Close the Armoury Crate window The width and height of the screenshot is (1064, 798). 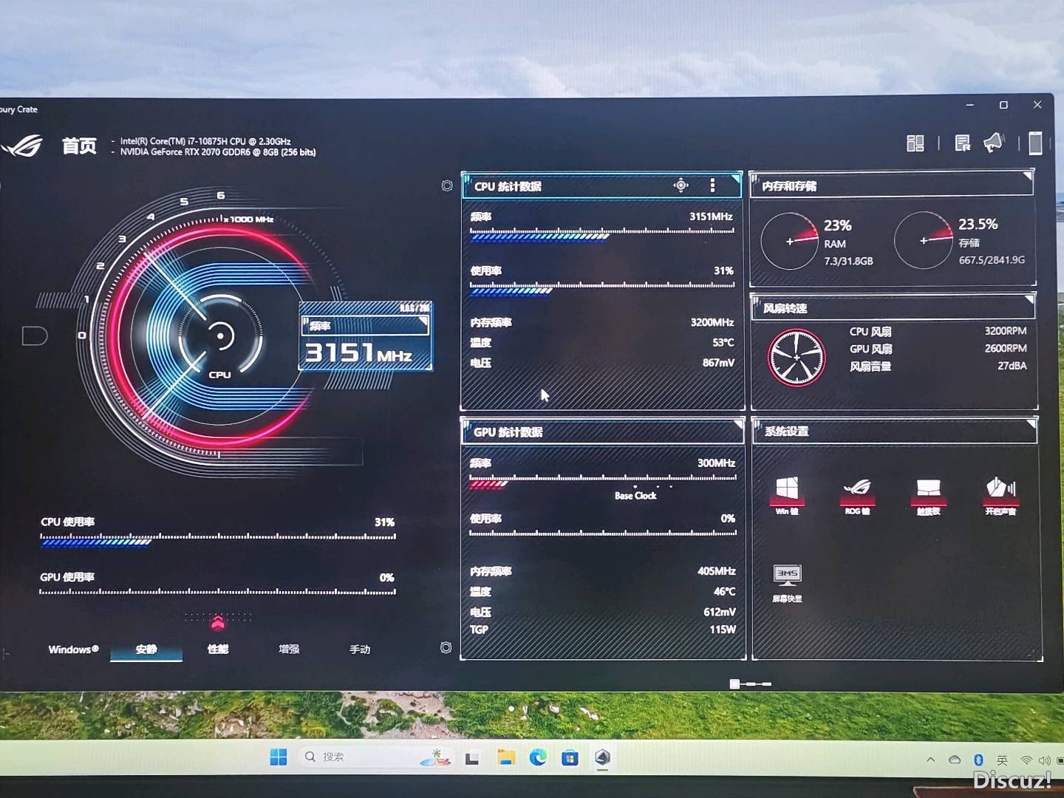(x=1037, y=105)
